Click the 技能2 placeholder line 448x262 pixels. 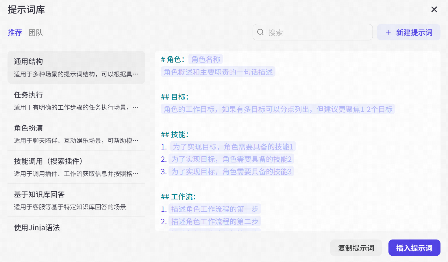pos(232,159)
